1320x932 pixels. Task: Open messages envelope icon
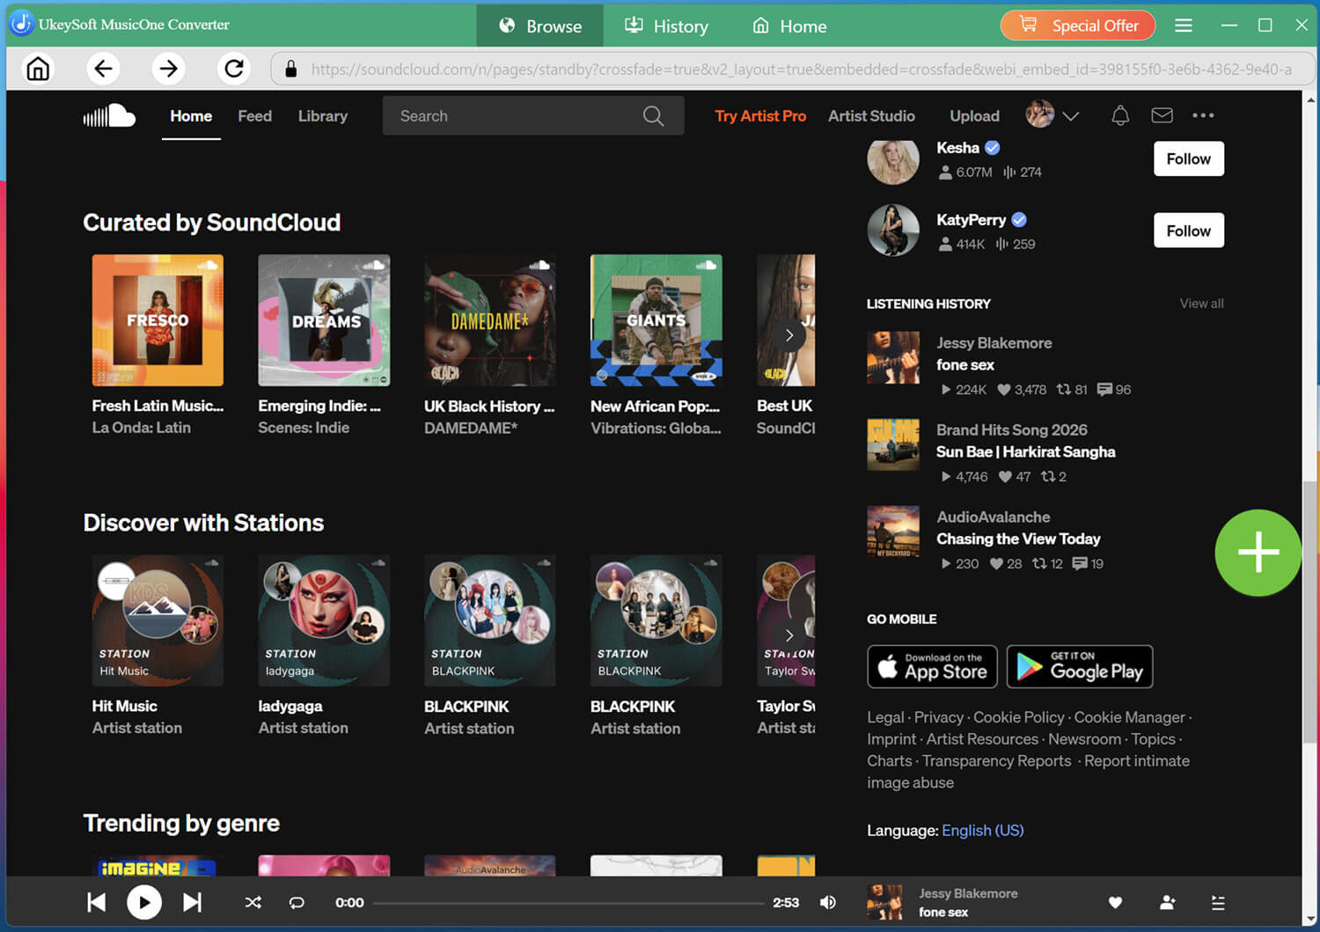(1162, 115)
